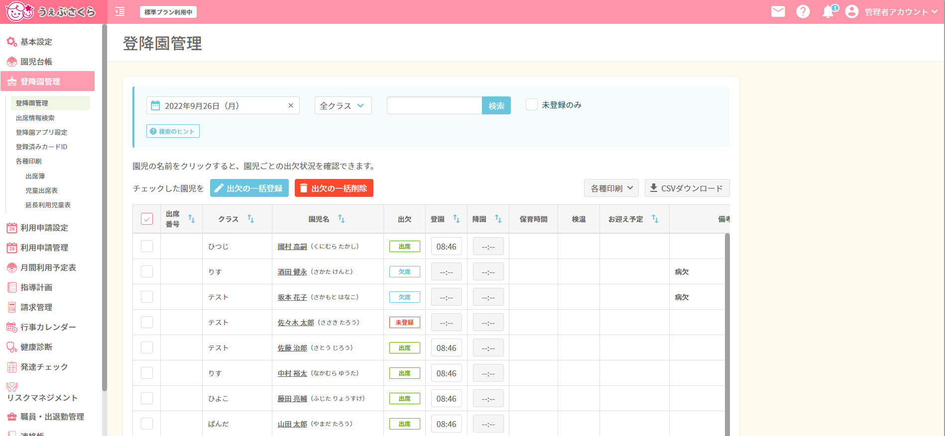Click the search keyword input field

[435, 105]
